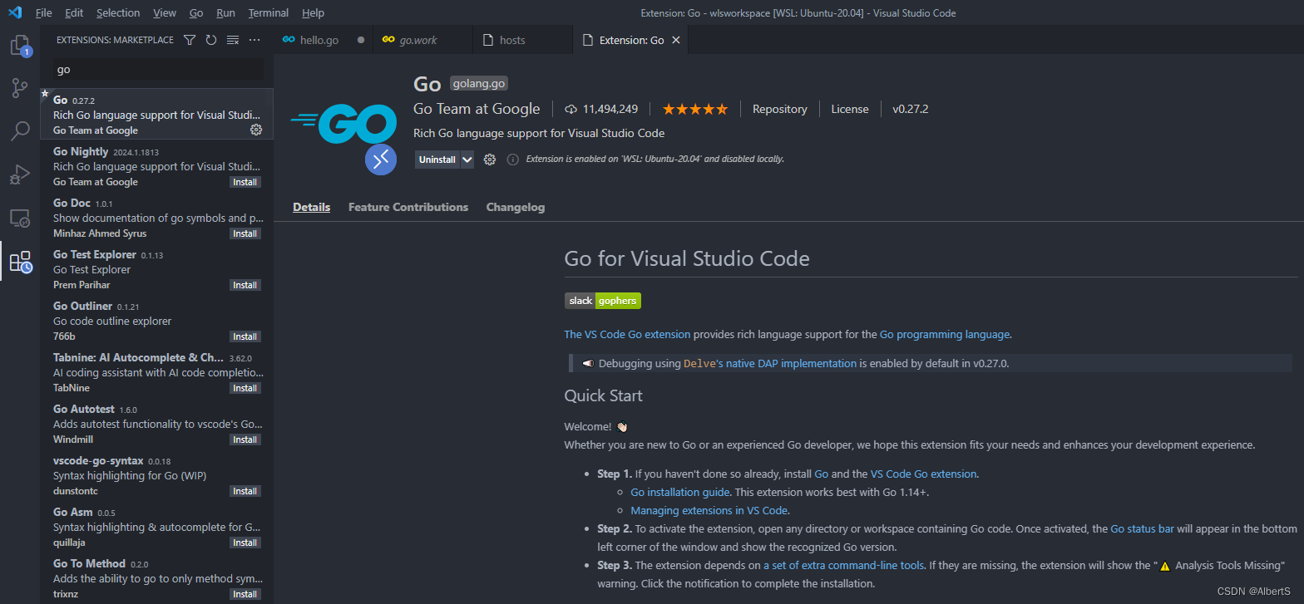Click the VS Code logo icon
1304x604 pixels.
click(x=15, y=12)
